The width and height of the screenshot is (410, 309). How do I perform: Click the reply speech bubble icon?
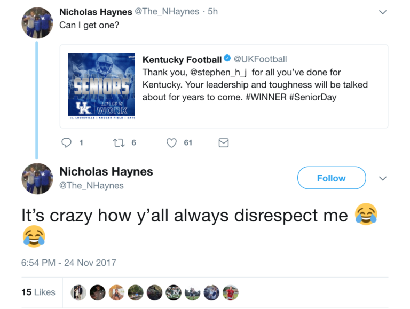pos(66,142)
